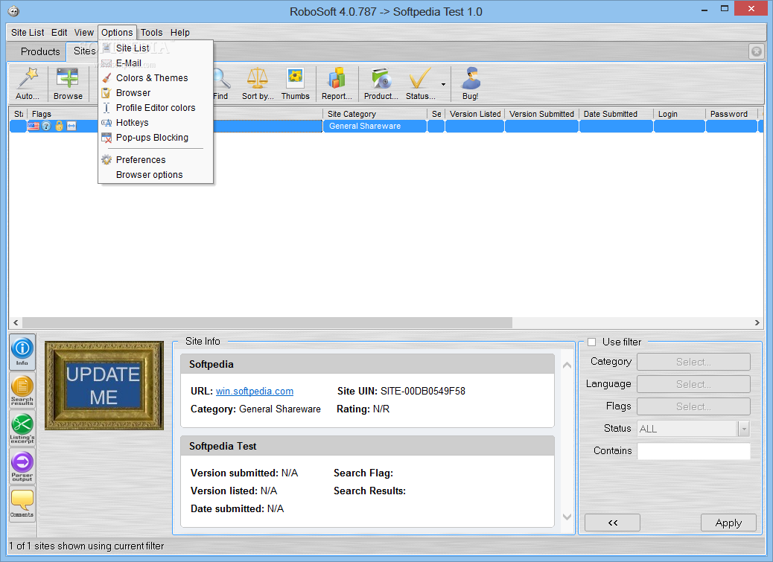Click the US flag icon in site row

(x=34, y=126)
